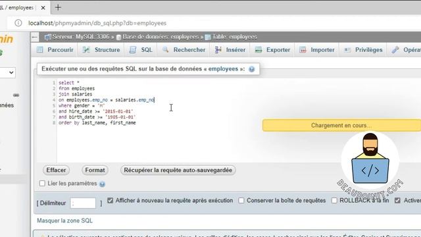This screenshot has height=237, width=421.
Task: Click the table icon in breadcrumb
Action: (208, 37)
